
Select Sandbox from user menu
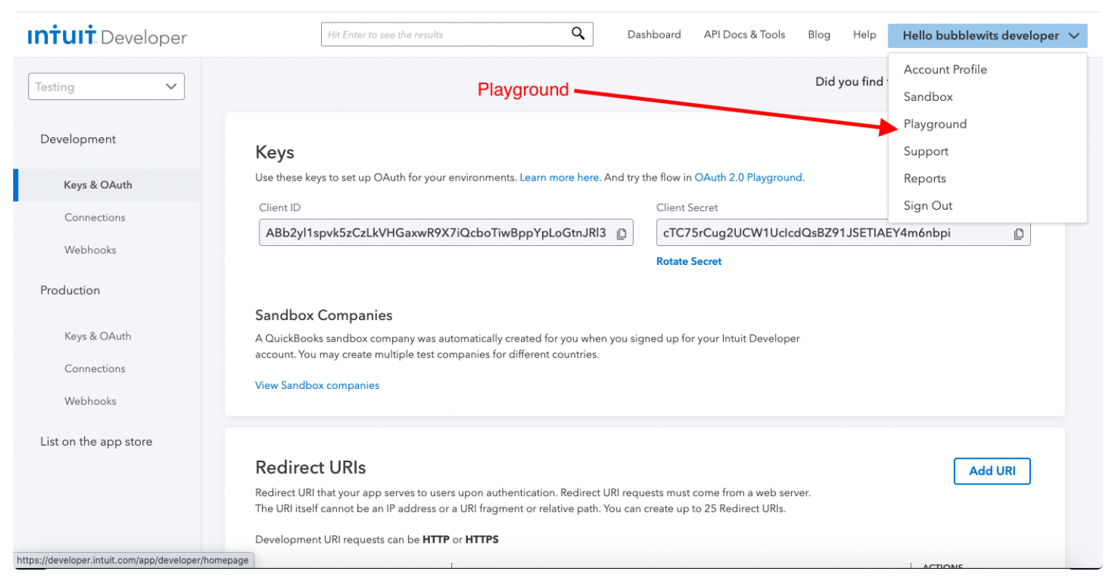(928, 96)
